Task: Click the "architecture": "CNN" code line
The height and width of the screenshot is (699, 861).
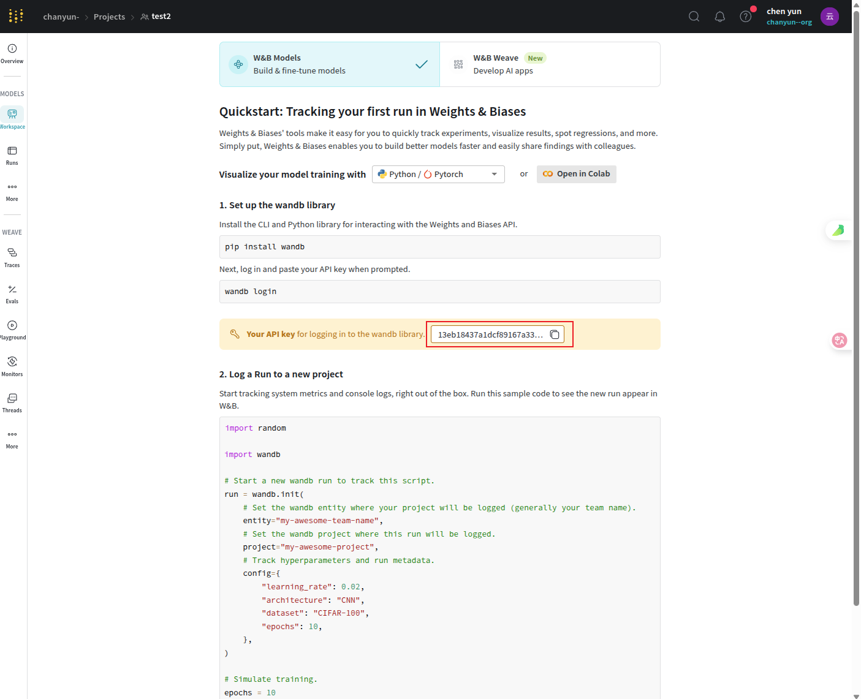Action: coord(313,600)
